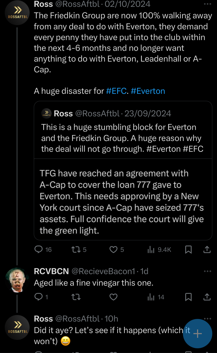Bookmark the RCVBCN reply
This screenshot has height=353, width=217.
coord(188,297)
